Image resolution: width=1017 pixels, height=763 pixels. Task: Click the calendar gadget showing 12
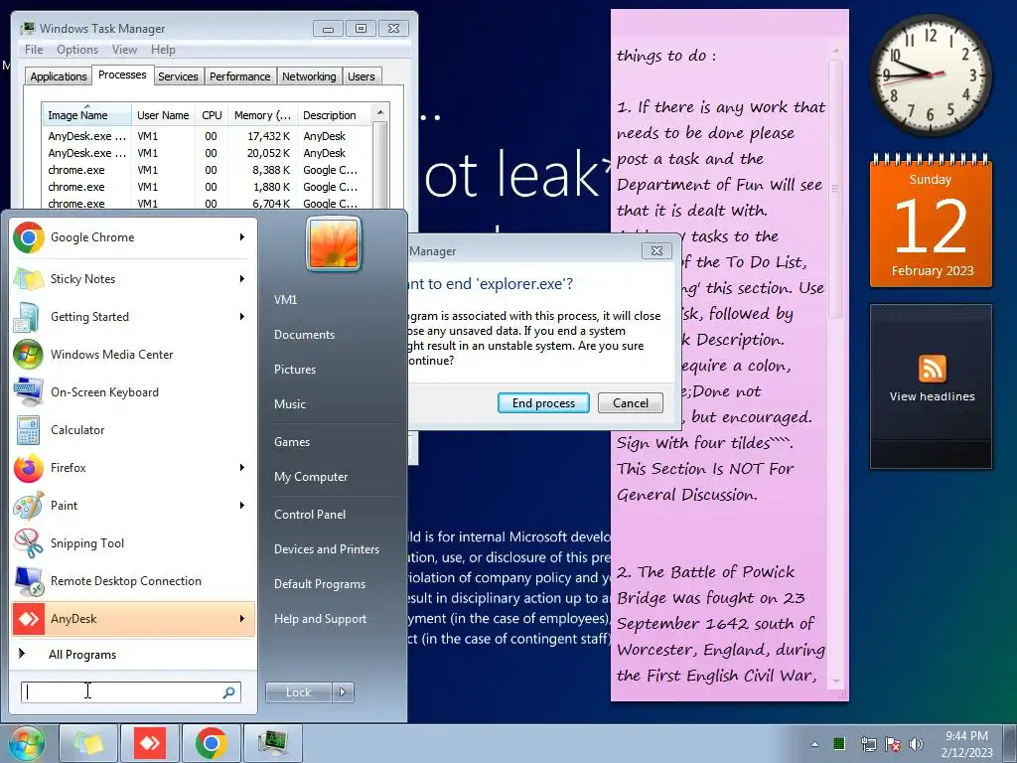tap(931, 222)
